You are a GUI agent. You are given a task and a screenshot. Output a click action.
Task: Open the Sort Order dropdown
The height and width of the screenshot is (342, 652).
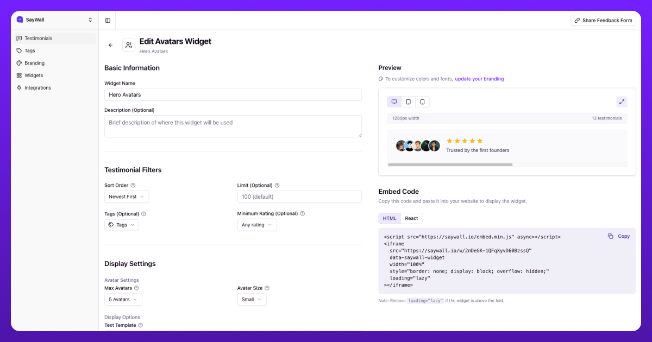click(x=127, y=197)
